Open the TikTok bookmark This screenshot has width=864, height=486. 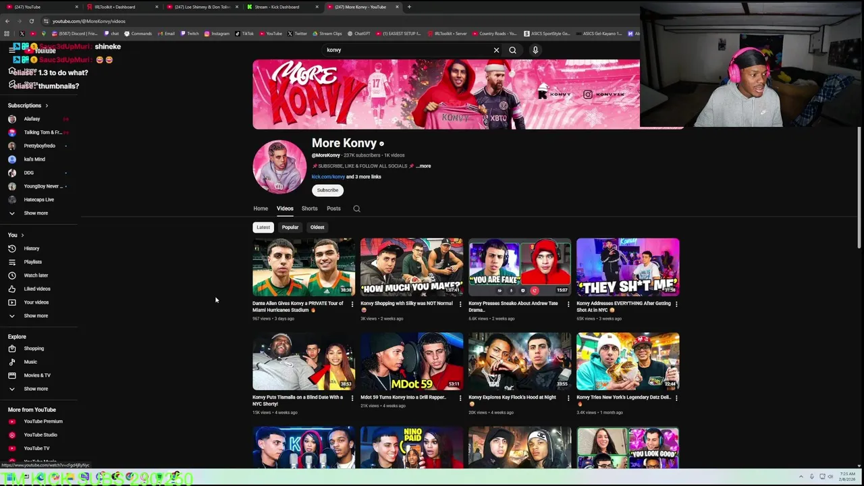(x=244, y=34)
